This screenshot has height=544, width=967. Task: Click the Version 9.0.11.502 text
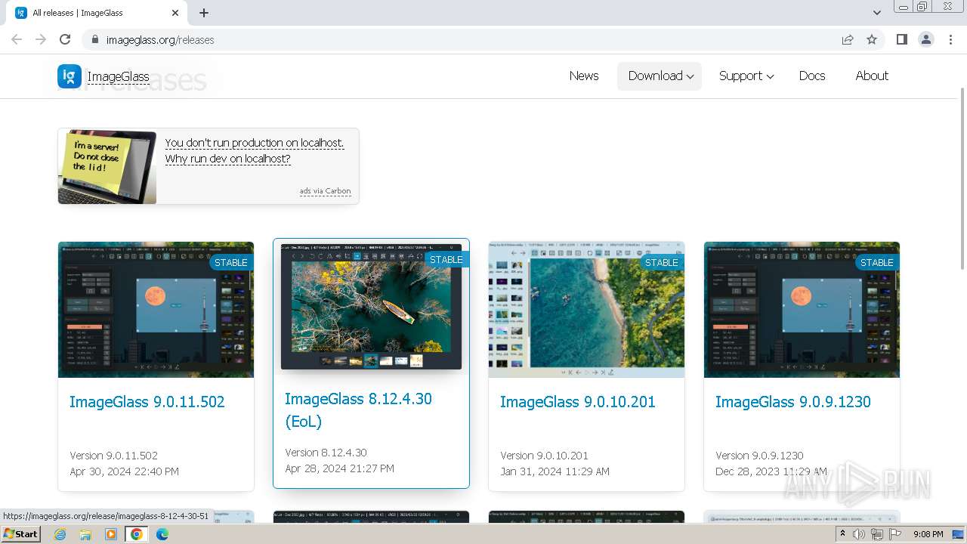pos(113,456)
